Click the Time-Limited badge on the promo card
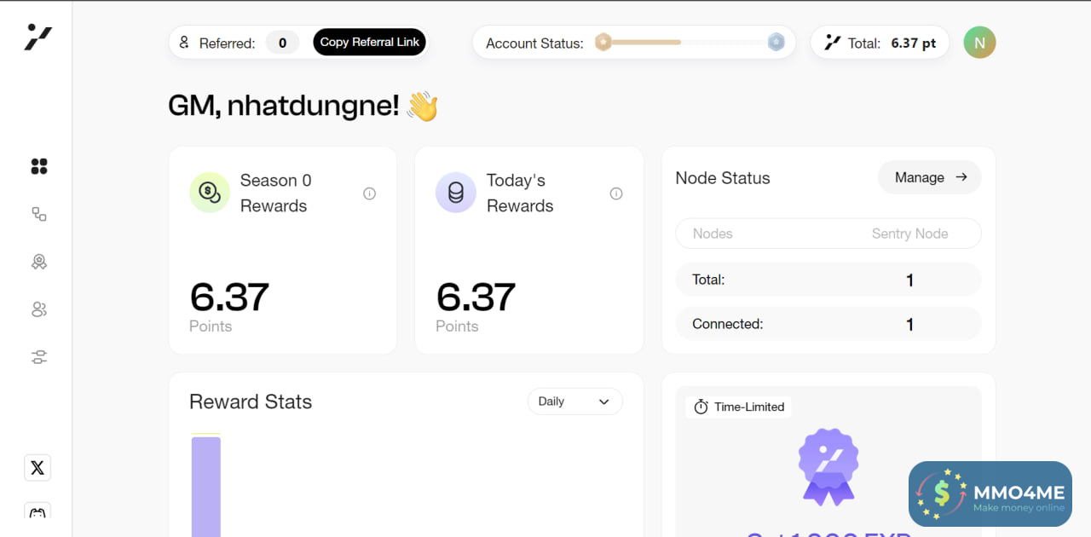1091x537 pixels. coord(739,407)
